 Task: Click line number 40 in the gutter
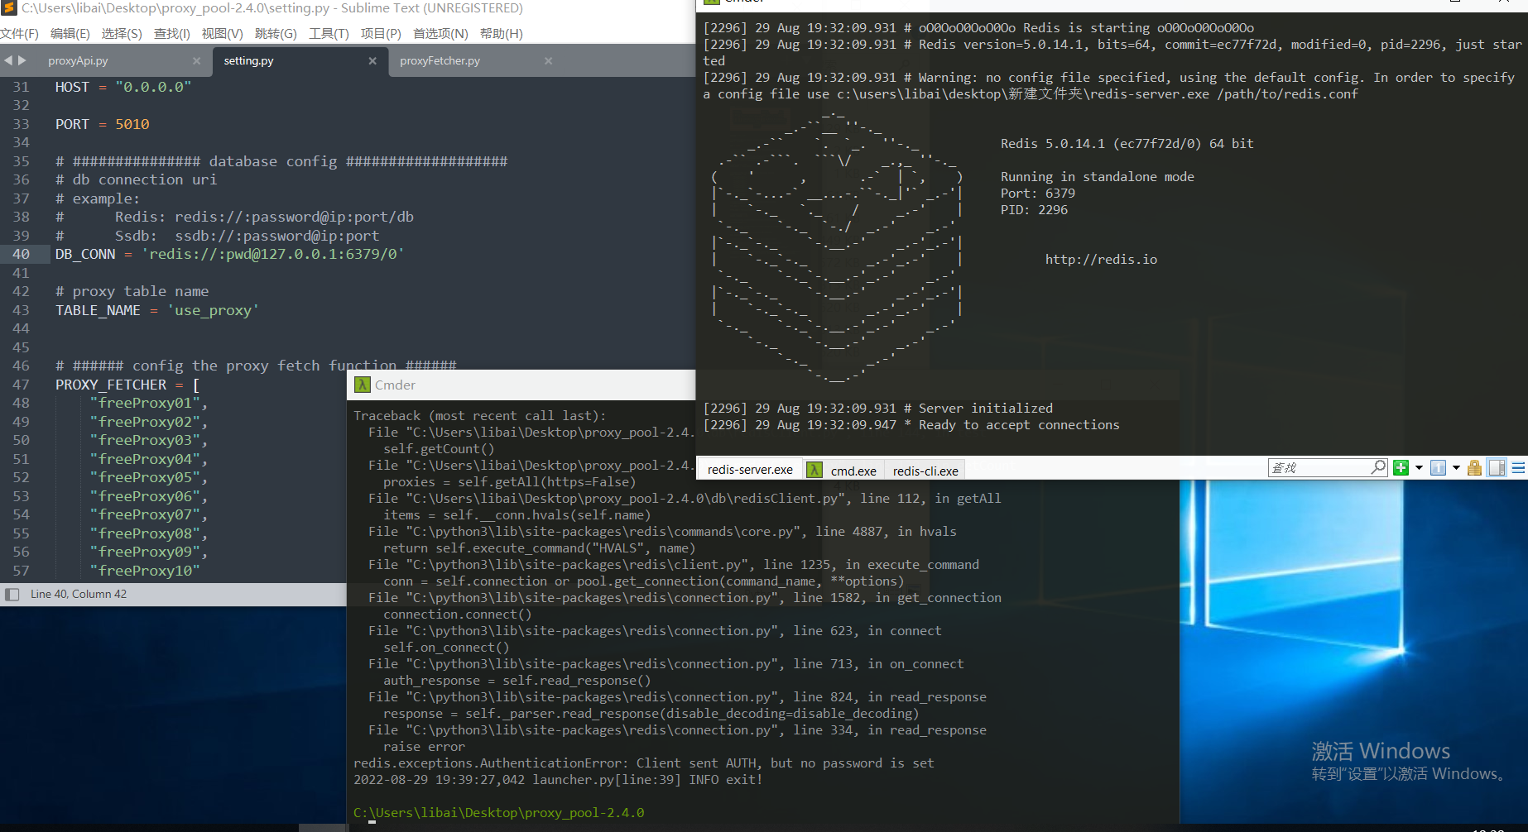point(21,255)
